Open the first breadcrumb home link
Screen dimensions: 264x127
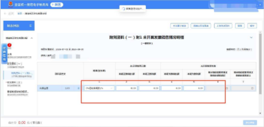click(20, 14)
